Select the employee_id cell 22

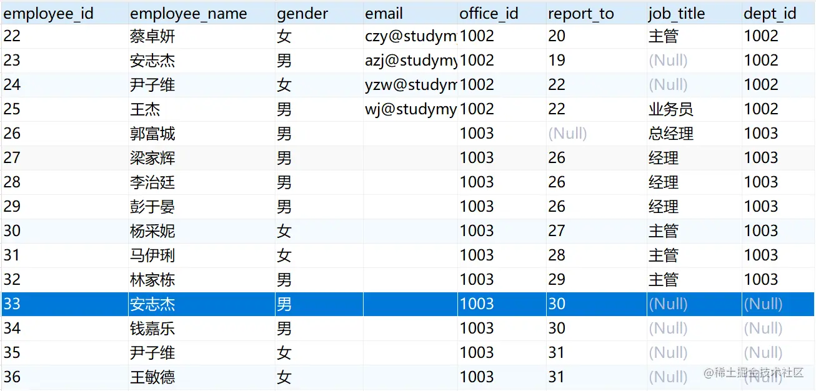pos(64,36)
